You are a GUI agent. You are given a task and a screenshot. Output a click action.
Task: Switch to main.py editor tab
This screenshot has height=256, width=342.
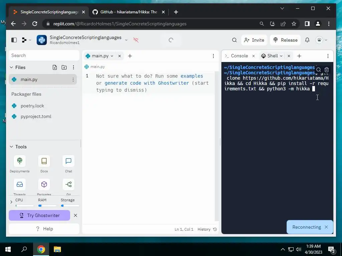tap(100, 56)
